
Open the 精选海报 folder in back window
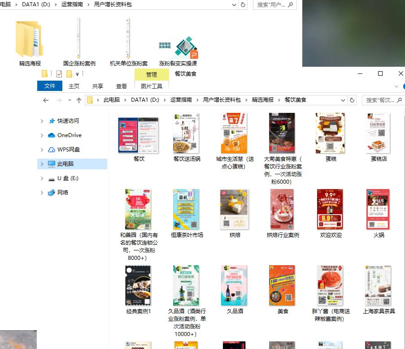[30, 39]
